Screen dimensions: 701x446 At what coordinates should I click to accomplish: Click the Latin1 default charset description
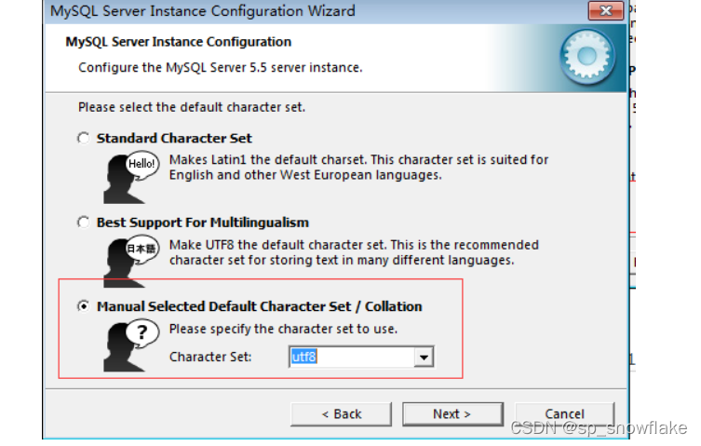(x=358, y=168)
